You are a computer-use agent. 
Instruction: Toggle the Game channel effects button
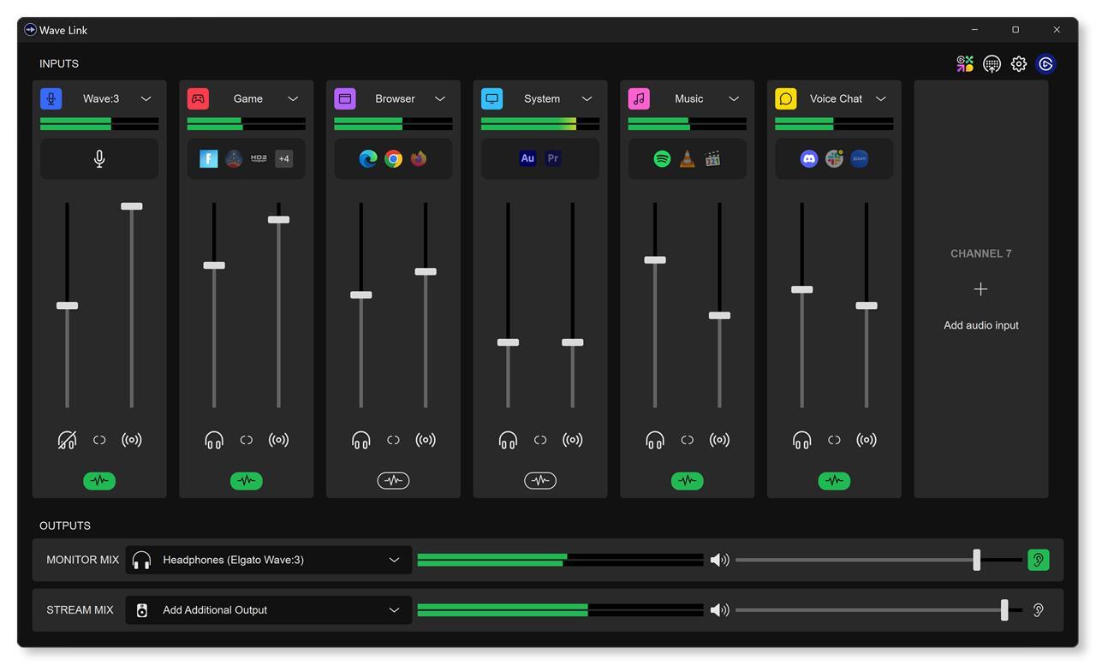tap(247, 481)
